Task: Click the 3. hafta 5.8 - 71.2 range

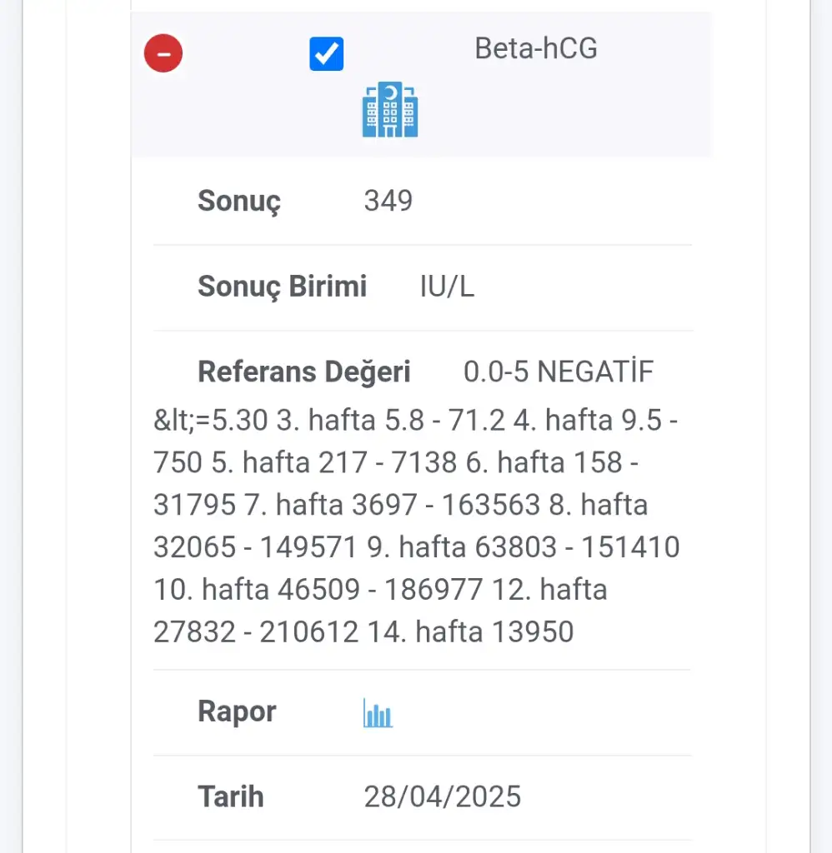Action: coord(390,421)
